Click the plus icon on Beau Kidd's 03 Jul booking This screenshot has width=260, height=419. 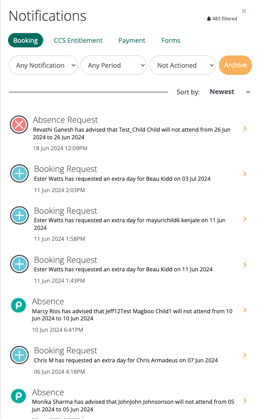[x=19, y=174]
